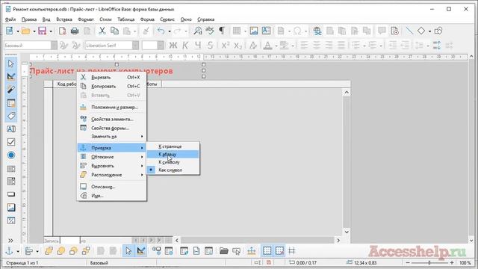This screenshot has width=478, height=269.
Task: Click the Cut scissors icon
Action: (102, 31)
